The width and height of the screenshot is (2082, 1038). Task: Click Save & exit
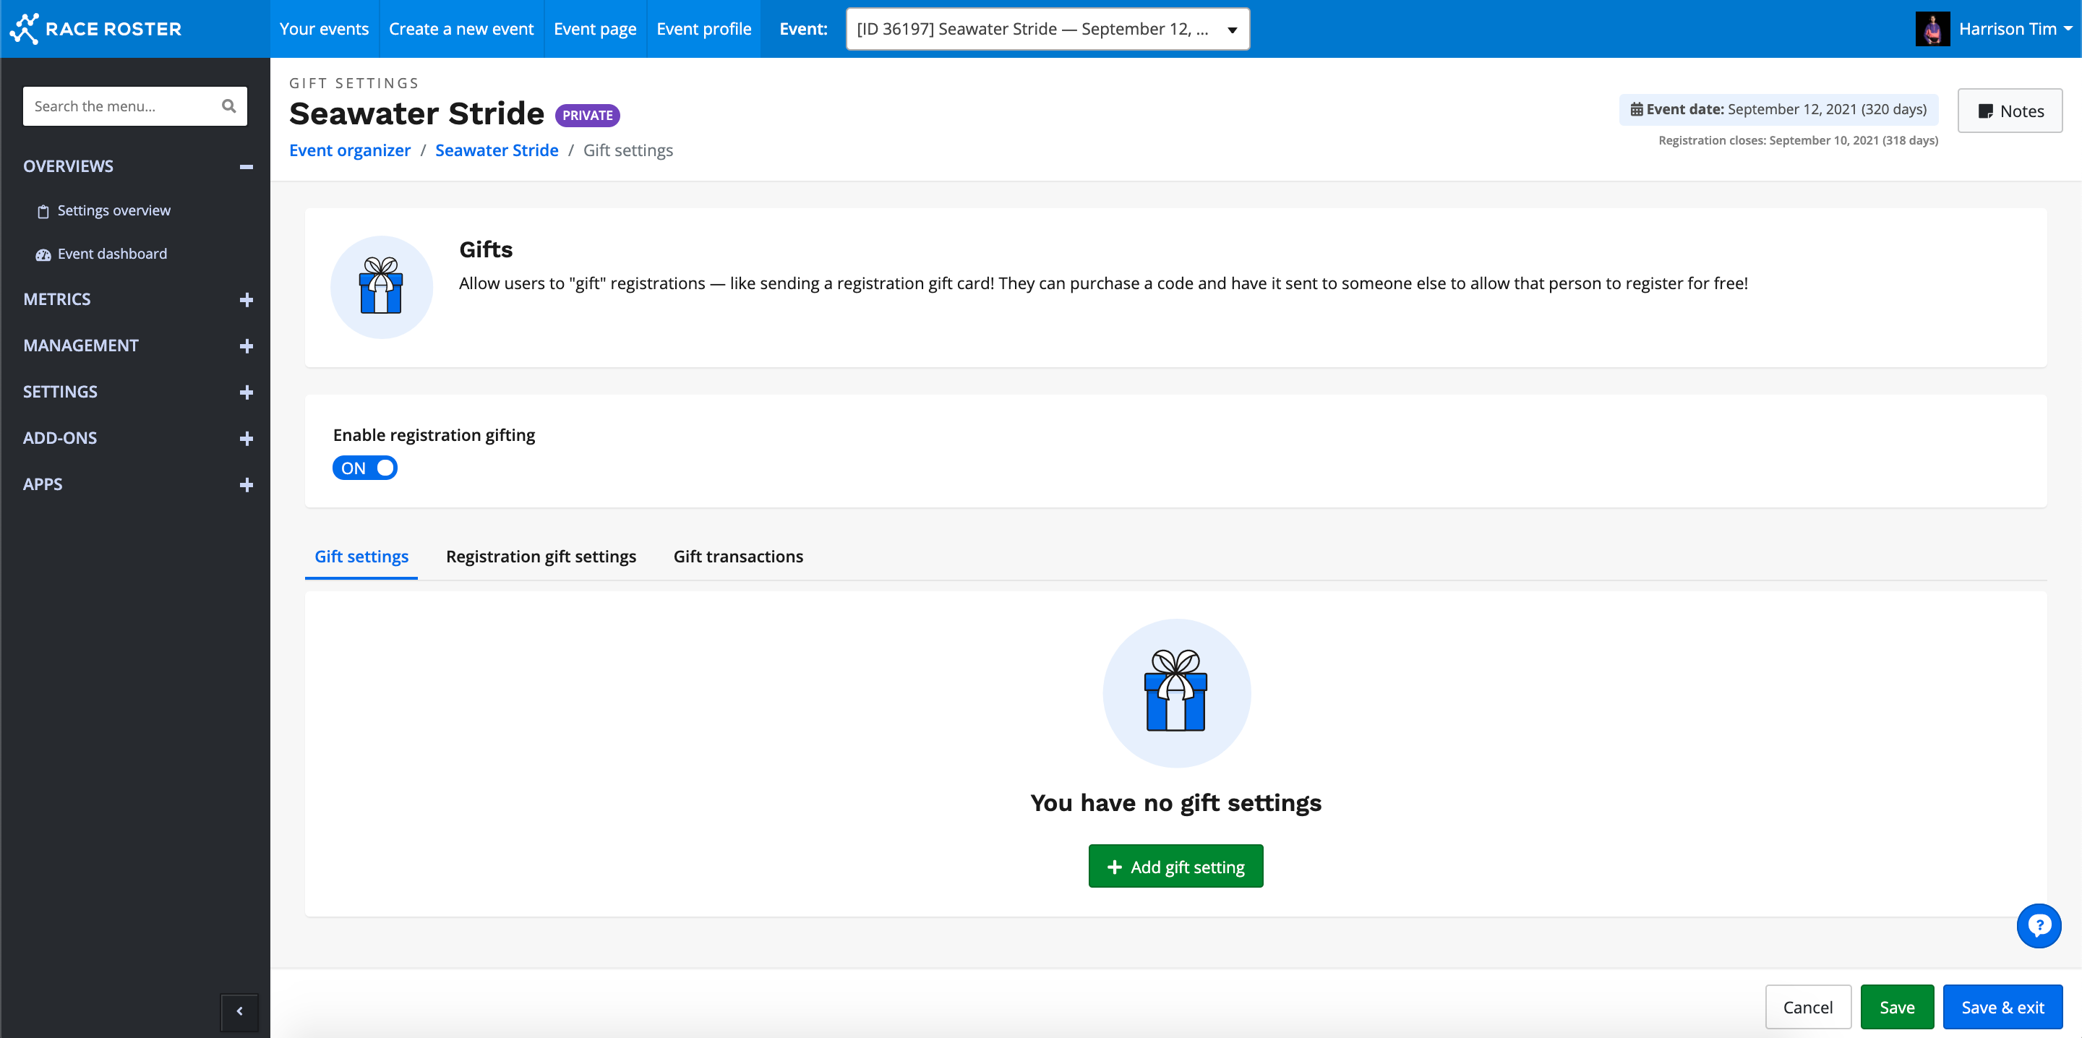(x=2002, y=1006)
